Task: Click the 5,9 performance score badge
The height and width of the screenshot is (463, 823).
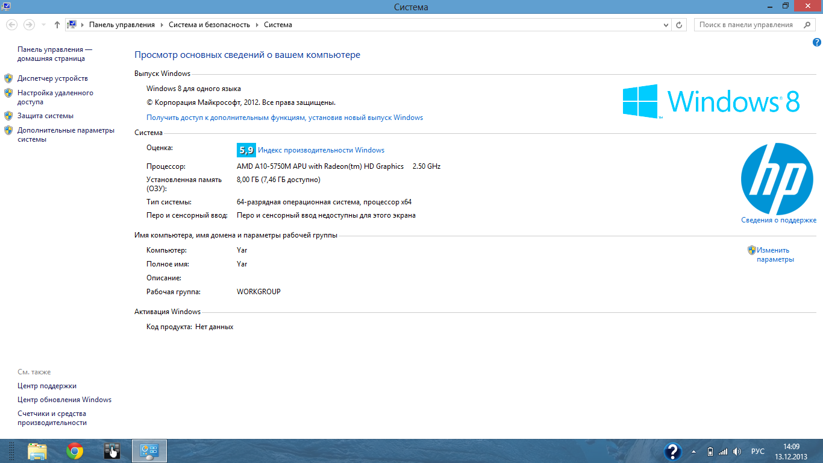Action: click(246, 150)
